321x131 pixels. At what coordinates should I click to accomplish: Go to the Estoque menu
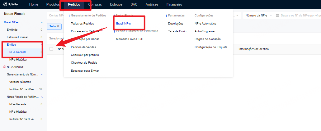116,5
